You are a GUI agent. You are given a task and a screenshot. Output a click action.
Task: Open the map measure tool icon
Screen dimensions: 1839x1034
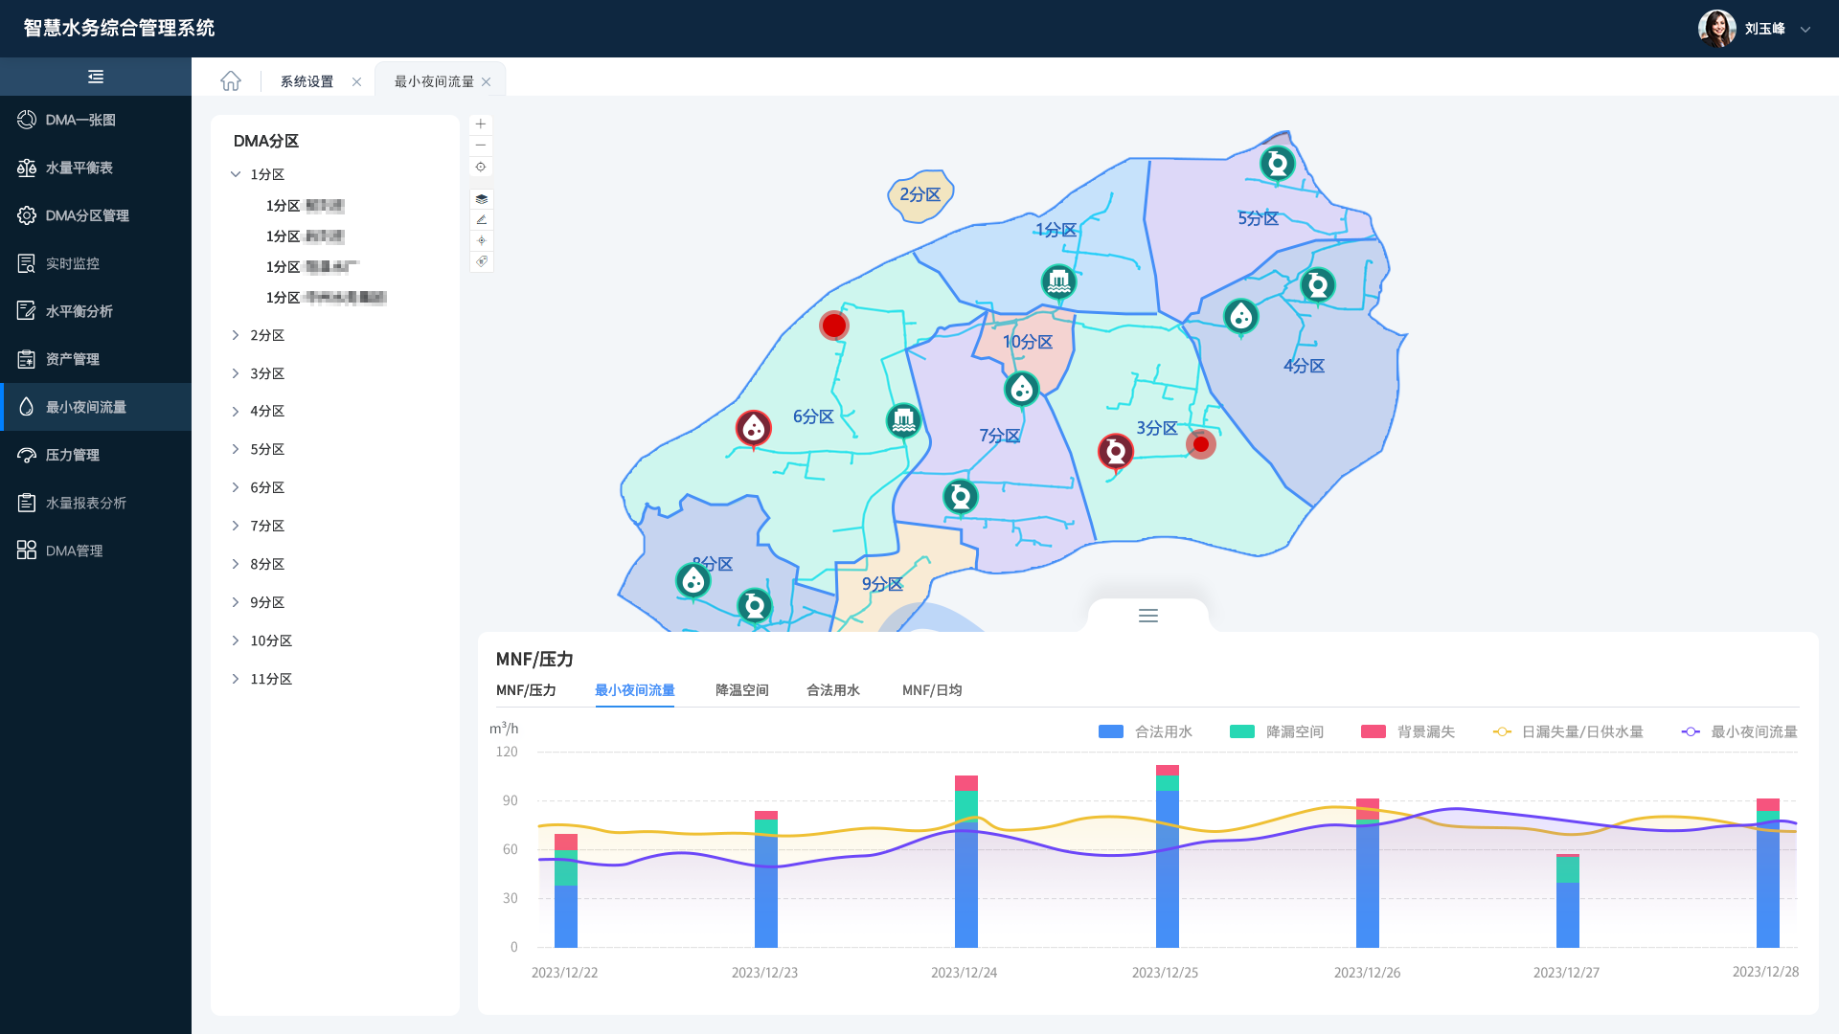pyautogui.click(x=482, y=220)
